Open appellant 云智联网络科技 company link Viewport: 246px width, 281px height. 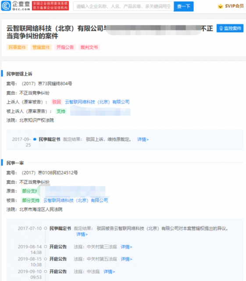pos(97,102)
